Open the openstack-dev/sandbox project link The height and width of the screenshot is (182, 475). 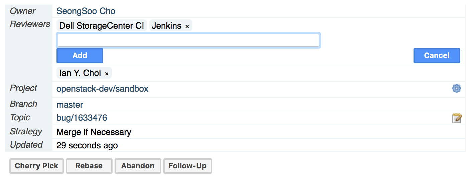point(103,89)
